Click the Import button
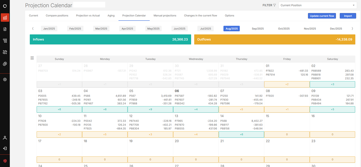The width and height of the screenshot is (361, 167). click(x=347, y=16)
